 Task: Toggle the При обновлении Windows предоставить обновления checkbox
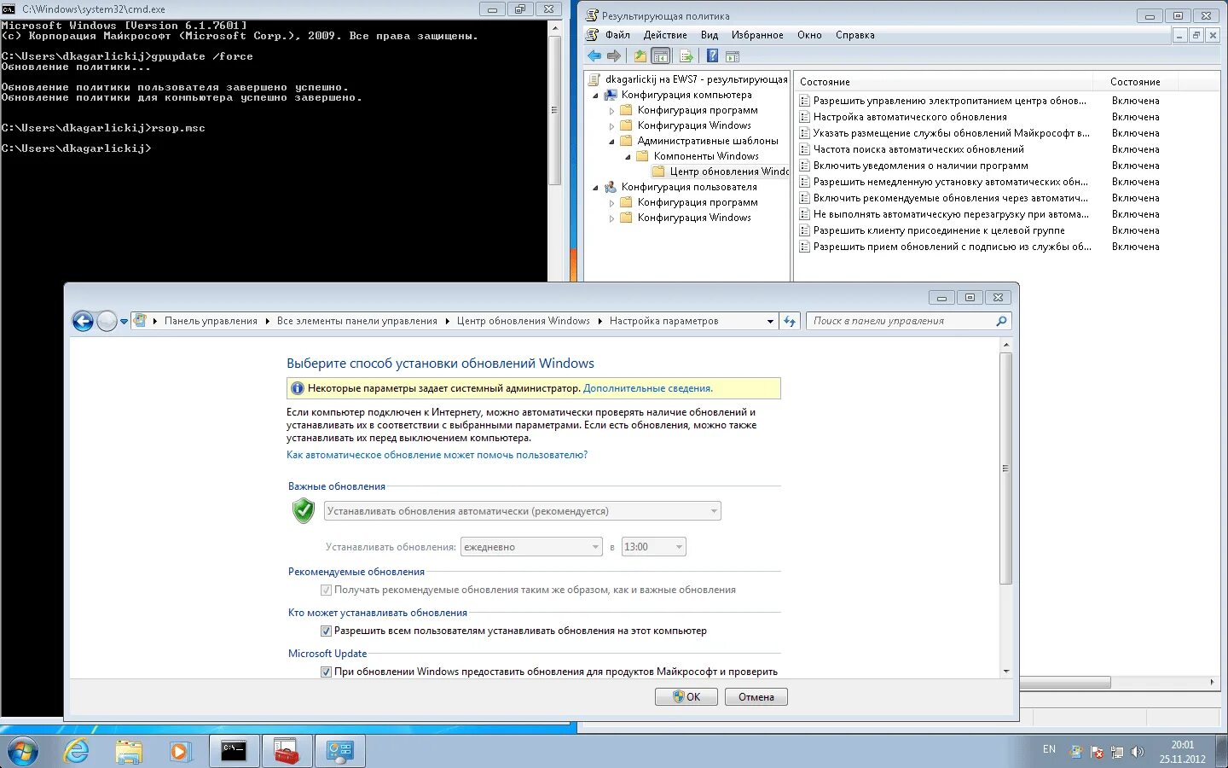click(x=326, y=672)
